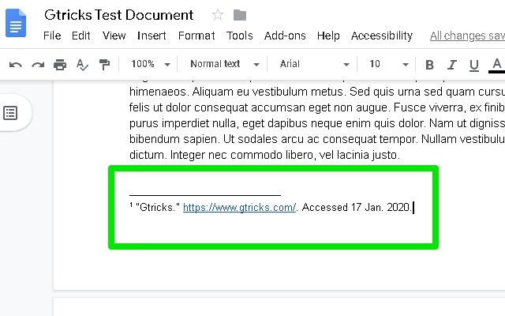Open the Insert menu
Viewport: 505px width, 316px height.
point(151,36)
